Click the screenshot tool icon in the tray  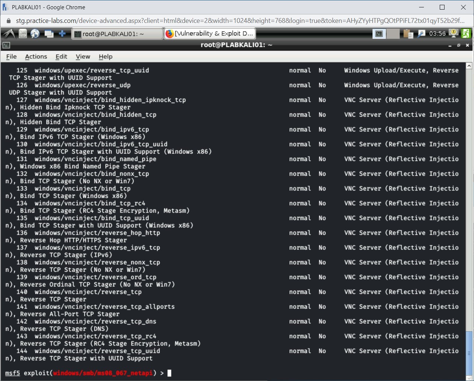pyautogui.click(x=421, y=33)
